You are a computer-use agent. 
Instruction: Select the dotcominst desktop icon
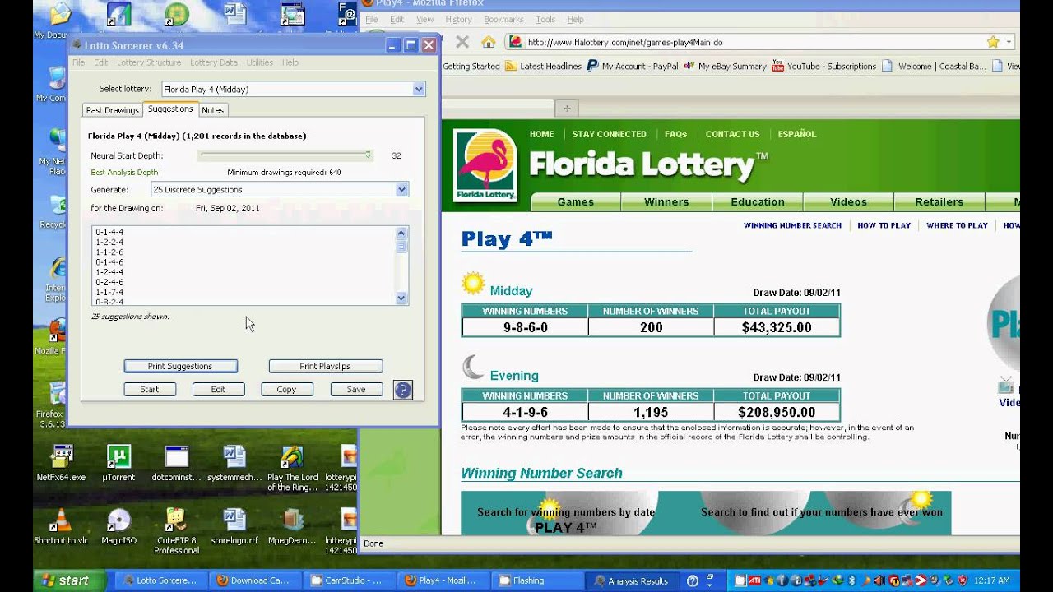(x=176, y=463)
